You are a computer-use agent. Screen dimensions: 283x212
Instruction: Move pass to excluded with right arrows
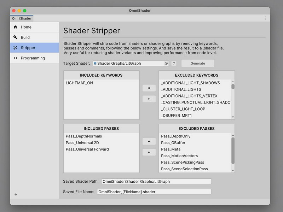pyautogui.click(x=149, y=142)
